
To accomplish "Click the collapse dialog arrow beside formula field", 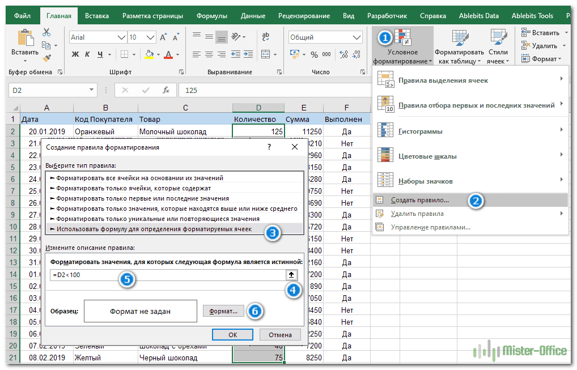I will [292, 275].
